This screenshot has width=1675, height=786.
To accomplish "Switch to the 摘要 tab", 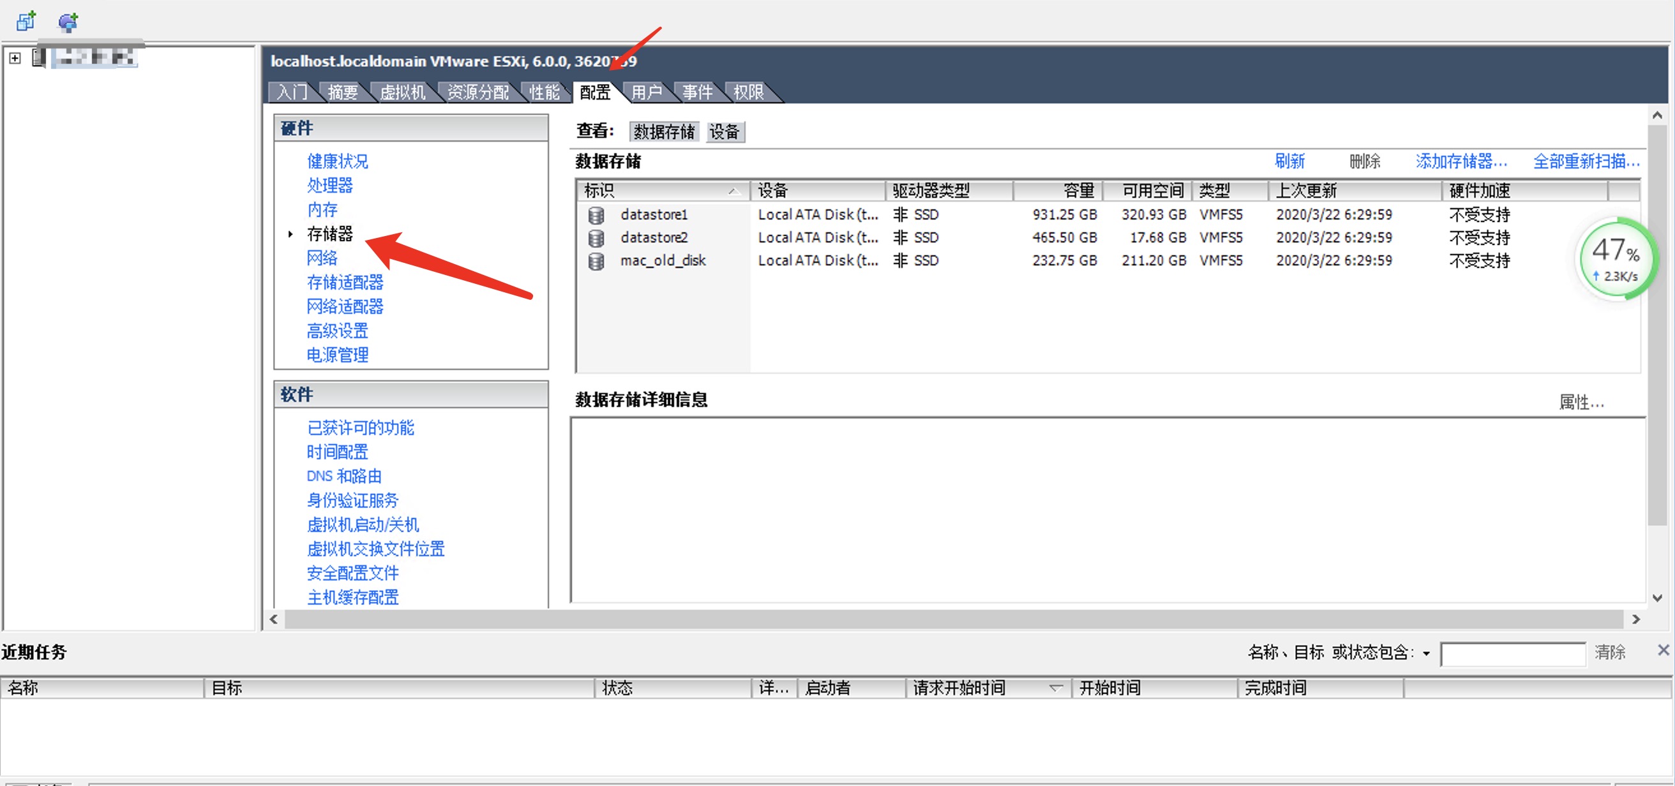I will pos(343,93).
